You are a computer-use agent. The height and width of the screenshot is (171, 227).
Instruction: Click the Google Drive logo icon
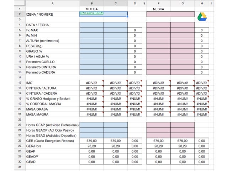202,17
